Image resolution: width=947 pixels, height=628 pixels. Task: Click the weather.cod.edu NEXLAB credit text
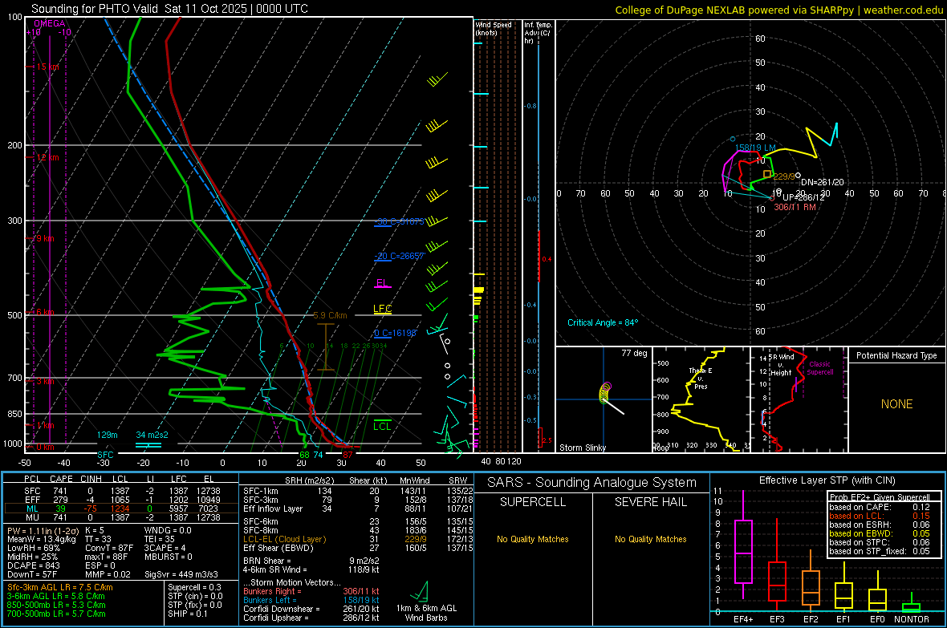pyautogui.click(x=778, y=10)
